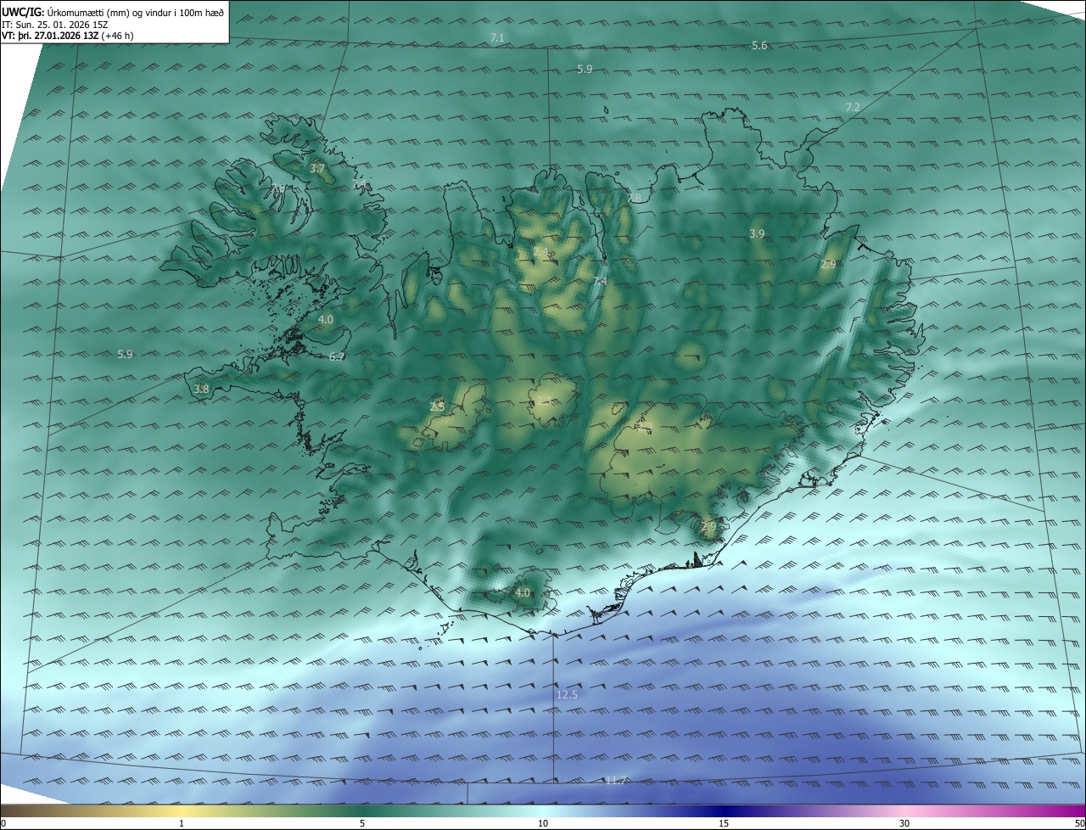Click the 2.5 value label
The width and height of the screenshot is (1086, 830).
437,407
